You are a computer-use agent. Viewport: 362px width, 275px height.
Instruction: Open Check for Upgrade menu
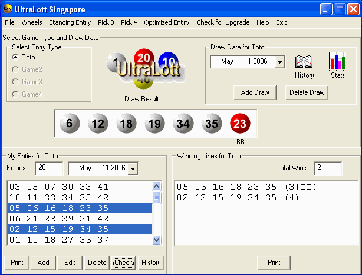point(223,22)
